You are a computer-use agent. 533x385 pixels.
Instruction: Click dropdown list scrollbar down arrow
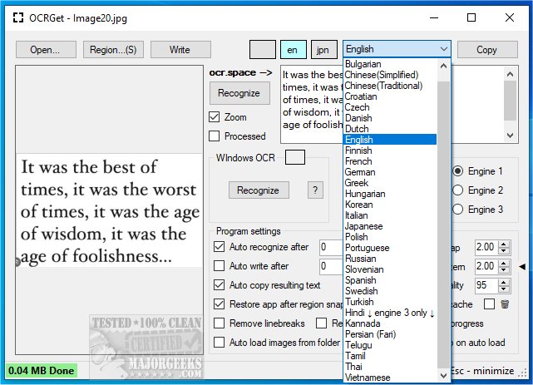pyautogui.click(x=443, y=376)
